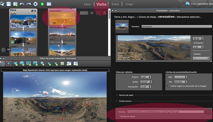This screenshot has width=213, height=122.
Task: Click the browse button next to Fichero
Action: (x=207, y=112)
